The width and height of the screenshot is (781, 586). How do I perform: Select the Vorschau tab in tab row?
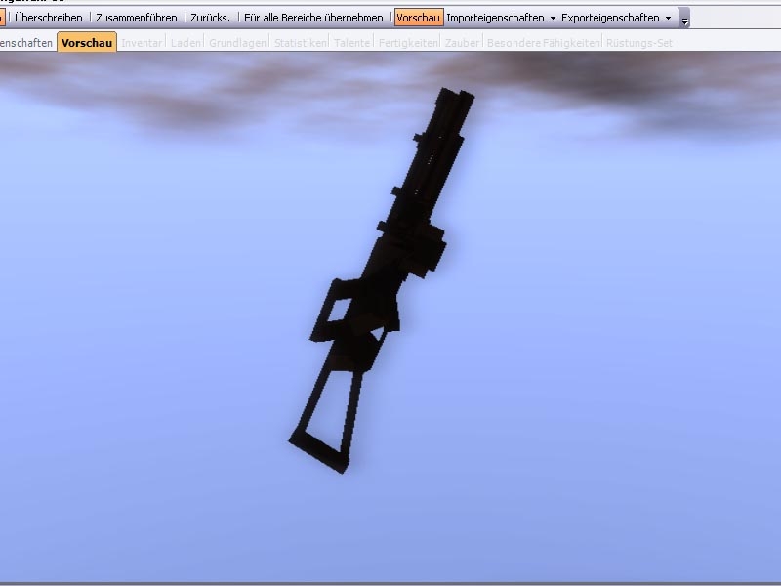coord(87,43)
